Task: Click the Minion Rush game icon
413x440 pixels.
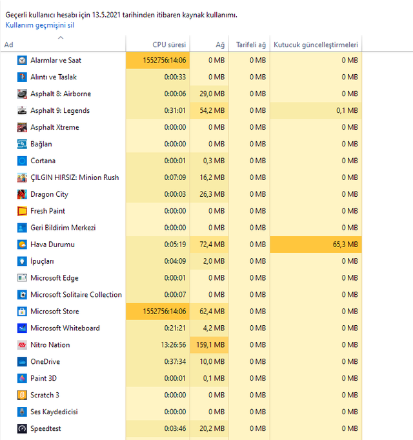Action: click(22, 177)
